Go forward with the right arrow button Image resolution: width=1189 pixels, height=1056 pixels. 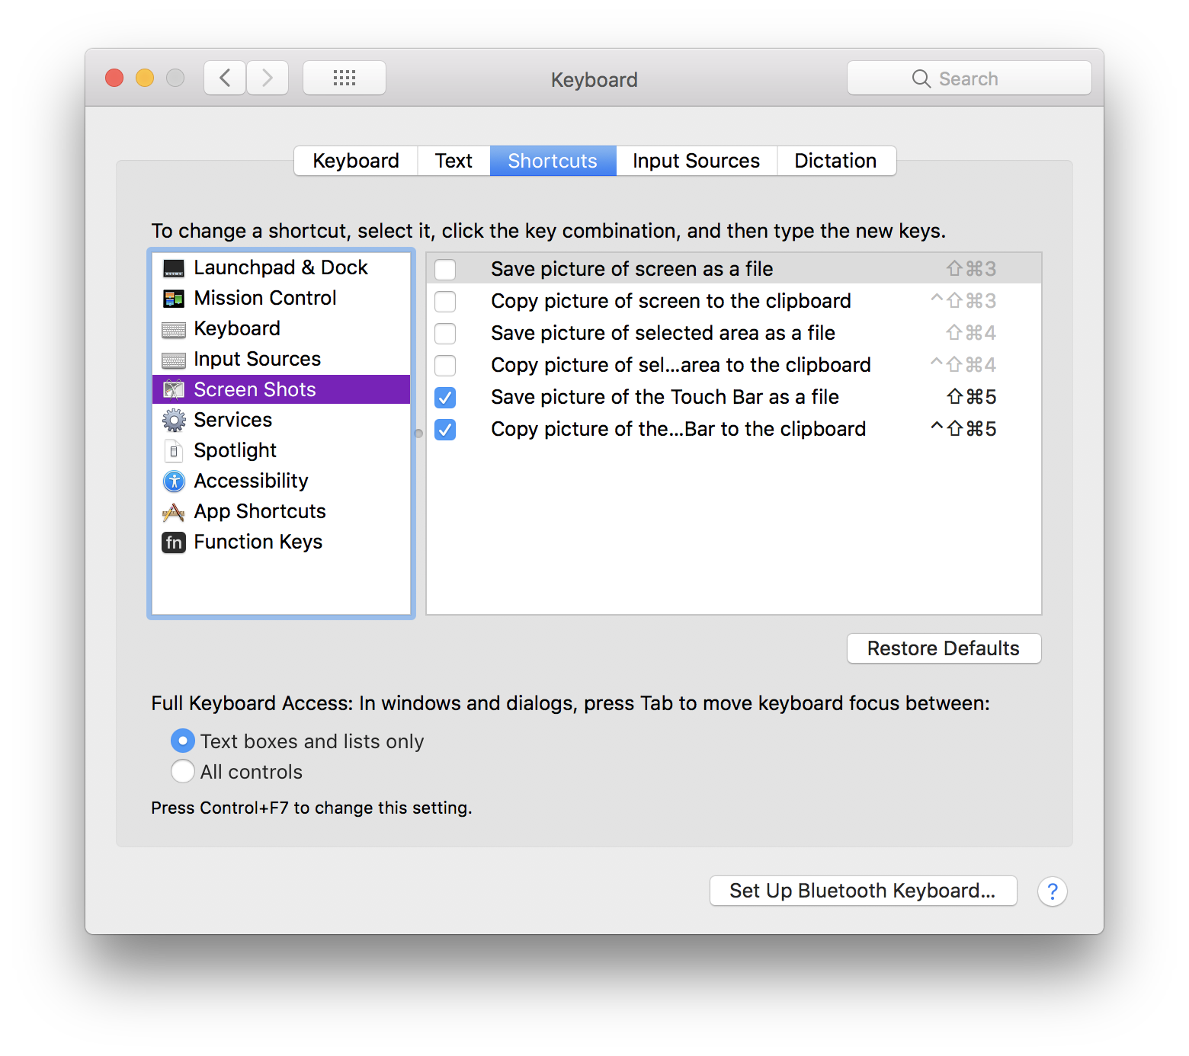click(x=268, y=78)
